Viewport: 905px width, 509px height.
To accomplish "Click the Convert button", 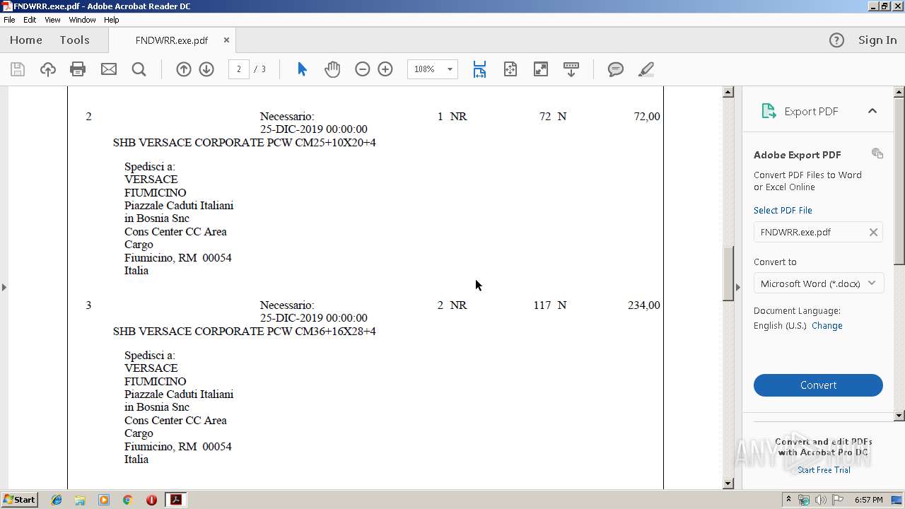I will tap(818, 385).
